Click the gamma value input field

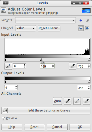click(x=46, y=66)
